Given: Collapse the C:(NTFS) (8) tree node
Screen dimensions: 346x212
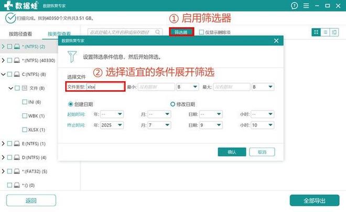Looking at the screenshot, I should (x=3, y=74).
